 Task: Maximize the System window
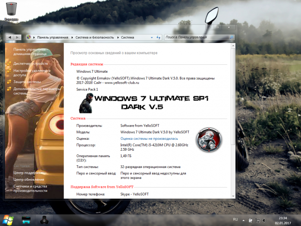point(218,27)
